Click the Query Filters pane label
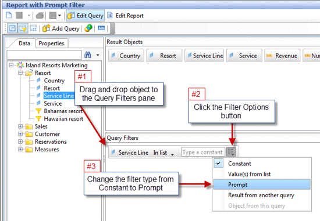320x221 pixels. [122, 138]
